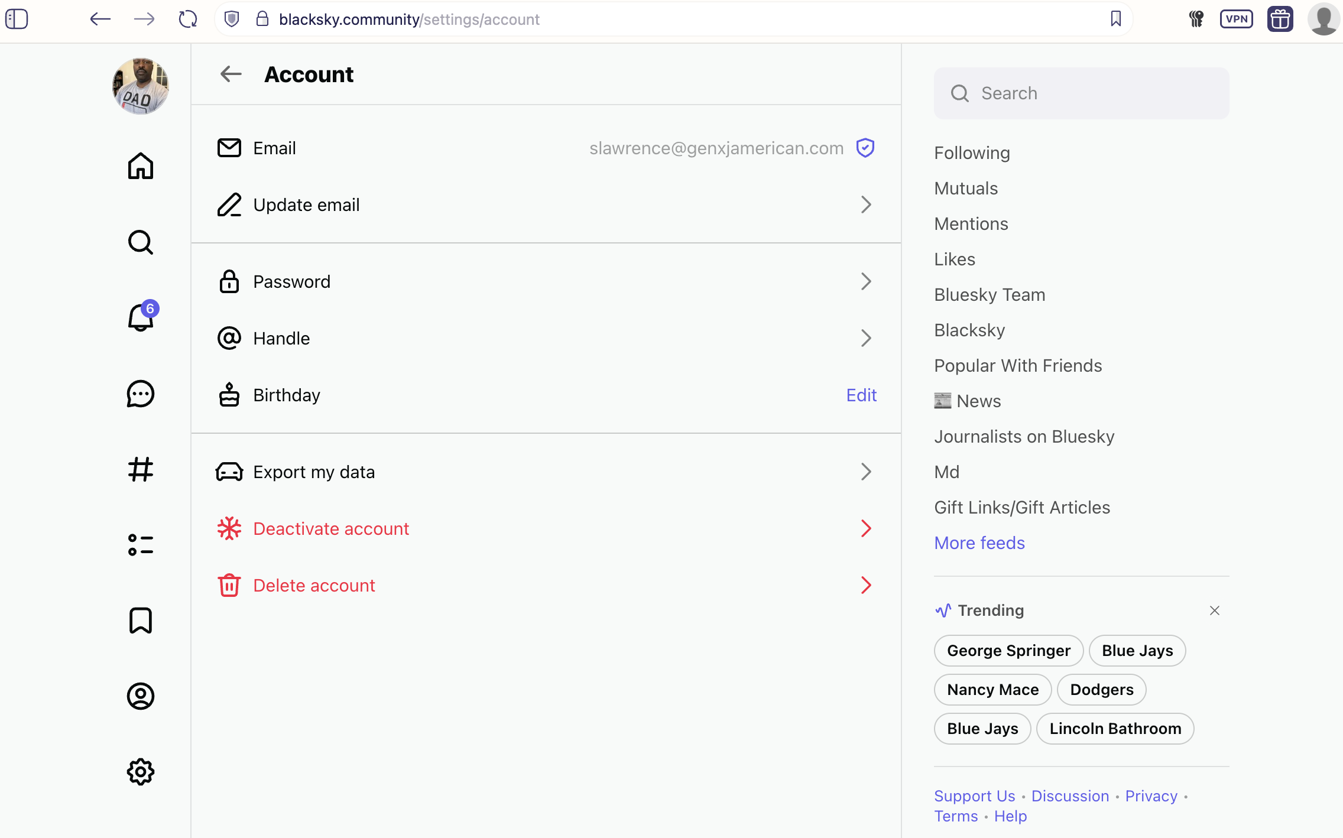Open the Settings gear icon
The width and height of the screenshot is (1343, 838).
click(140, 771)
